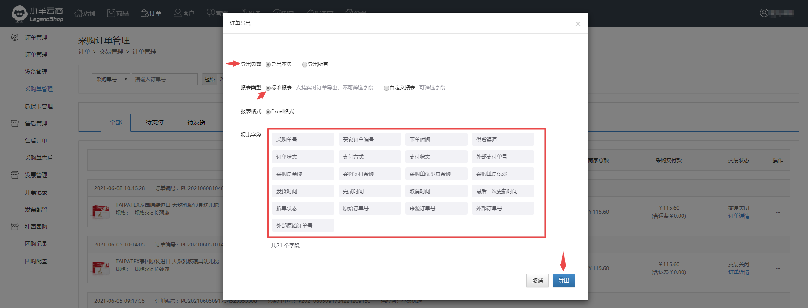The width and height of the screenshot is (808, 308).
Task: Open the 客户 customers nav icon
Action: (x=178, y=13)
